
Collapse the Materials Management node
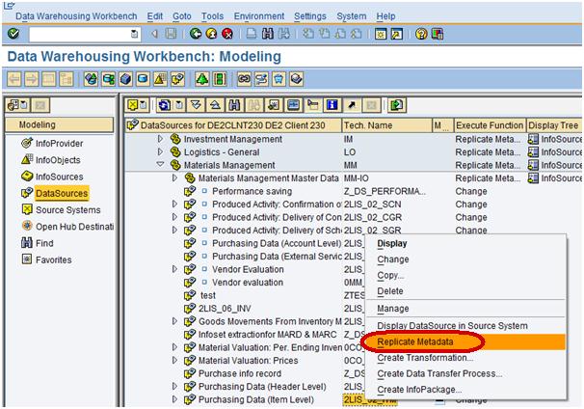[161, 165]
